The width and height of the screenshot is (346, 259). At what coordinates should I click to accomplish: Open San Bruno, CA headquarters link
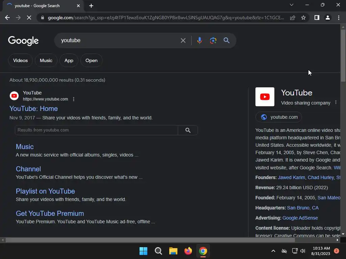(303, 208)
